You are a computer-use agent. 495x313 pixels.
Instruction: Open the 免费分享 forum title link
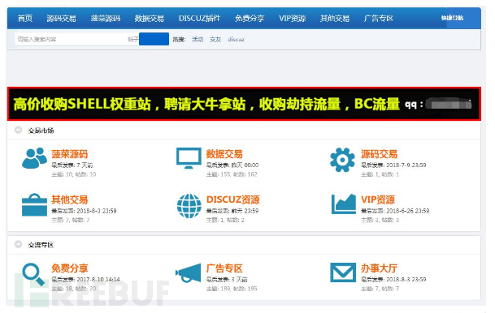pos(70,268)
